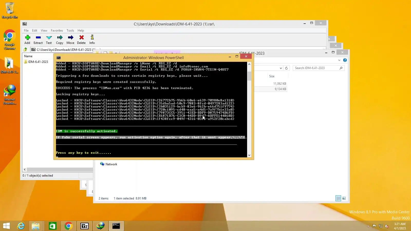Select the IDM-6.41-2023 archive on desktop
This screenshot has width=411, height=231.
coord(9,65)
